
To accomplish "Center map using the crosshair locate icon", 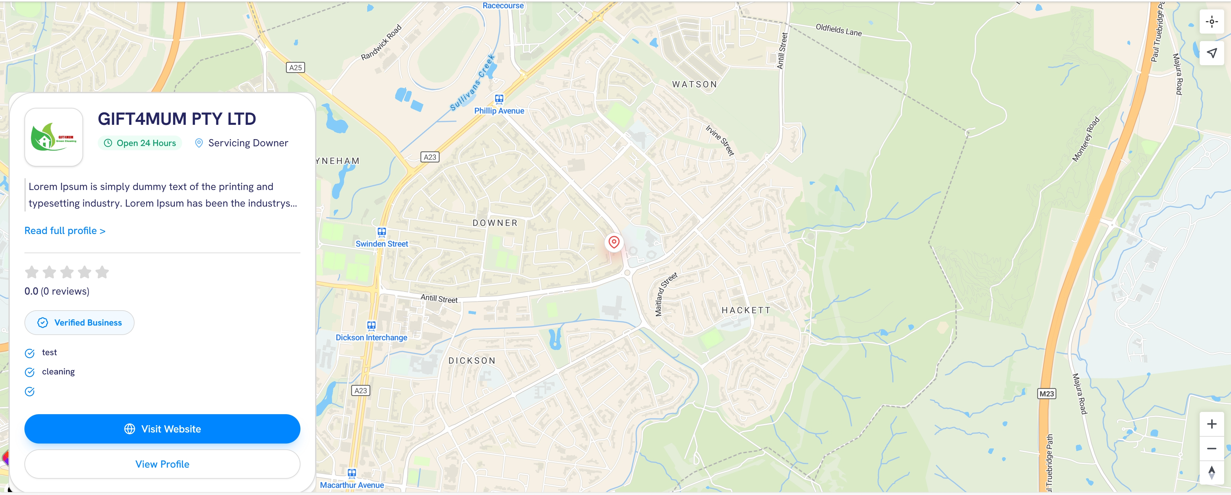I will (1211, 22).
